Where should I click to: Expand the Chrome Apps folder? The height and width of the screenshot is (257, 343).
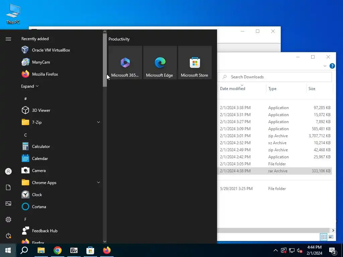point(98,182)
